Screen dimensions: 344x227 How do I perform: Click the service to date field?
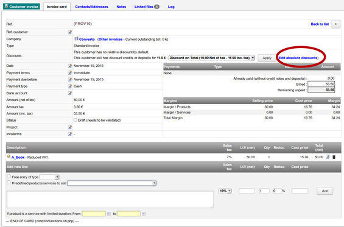click(128, 214)
